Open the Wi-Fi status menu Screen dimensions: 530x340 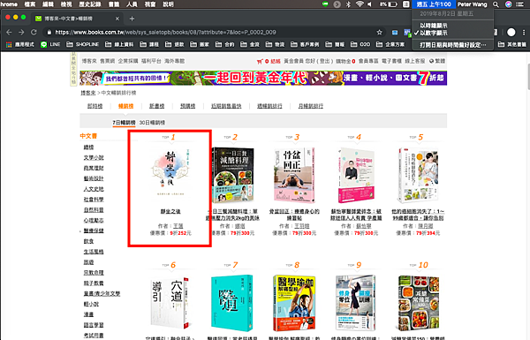360,4
